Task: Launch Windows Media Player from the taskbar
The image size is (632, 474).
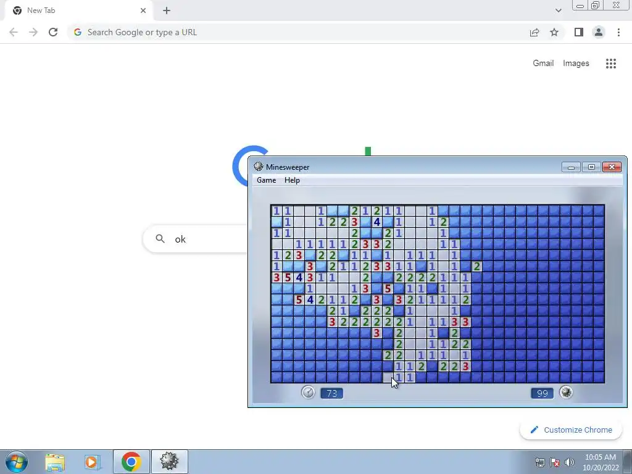Action: point(91,462)
